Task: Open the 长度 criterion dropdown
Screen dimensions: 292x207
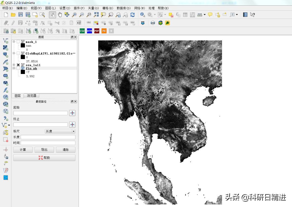Action: [x=60, y=131]
